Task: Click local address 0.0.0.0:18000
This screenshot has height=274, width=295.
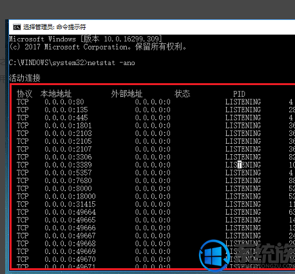Action: 70,197
